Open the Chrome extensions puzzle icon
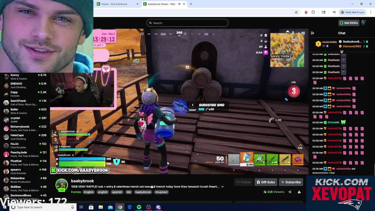 point(313,12)
